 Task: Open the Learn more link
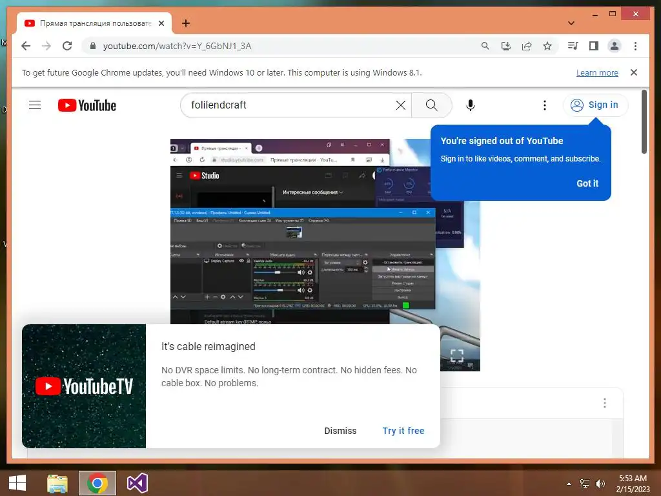click(597, 72)
